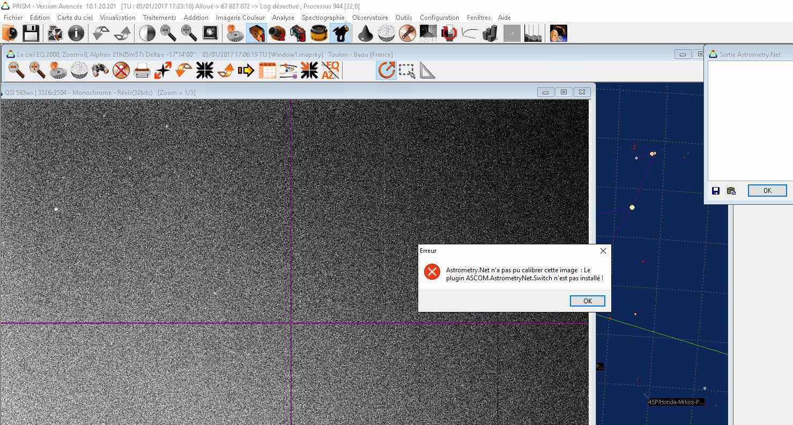Click OK in the Erreur dialog
The height and width of the screenshot is (425, 793).
click(587, 301)
